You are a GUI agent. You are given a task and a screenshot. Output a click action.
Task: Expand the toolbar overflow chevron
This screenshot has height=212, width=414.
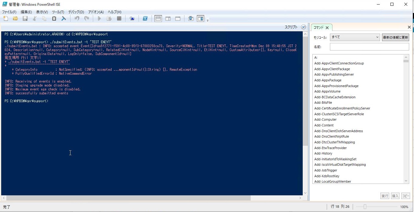tap(208, 20)
